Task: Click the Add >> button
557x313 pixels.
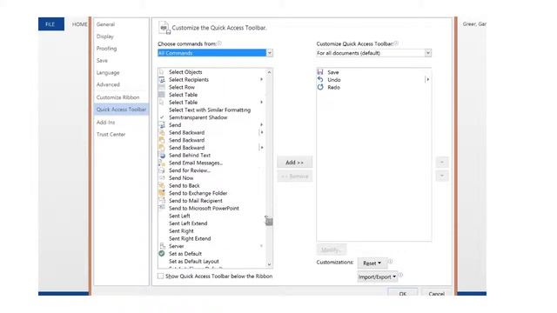Action: [294, 163]
